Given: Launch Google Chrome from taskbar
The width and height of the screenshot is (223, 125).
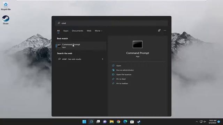Looking at the screenshot, I should [x=118, y=122].
